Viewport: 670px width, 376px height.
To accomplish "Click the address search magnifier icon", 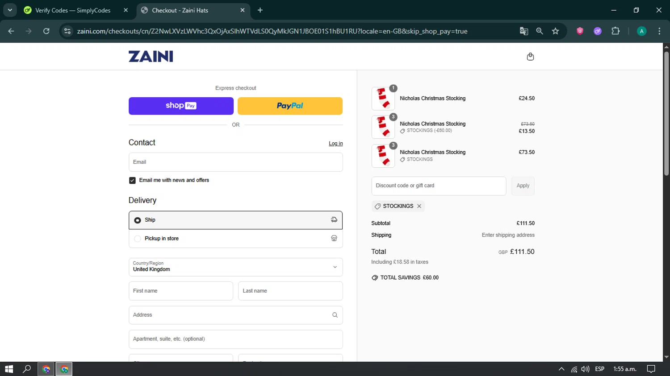I will pos(335,315).
